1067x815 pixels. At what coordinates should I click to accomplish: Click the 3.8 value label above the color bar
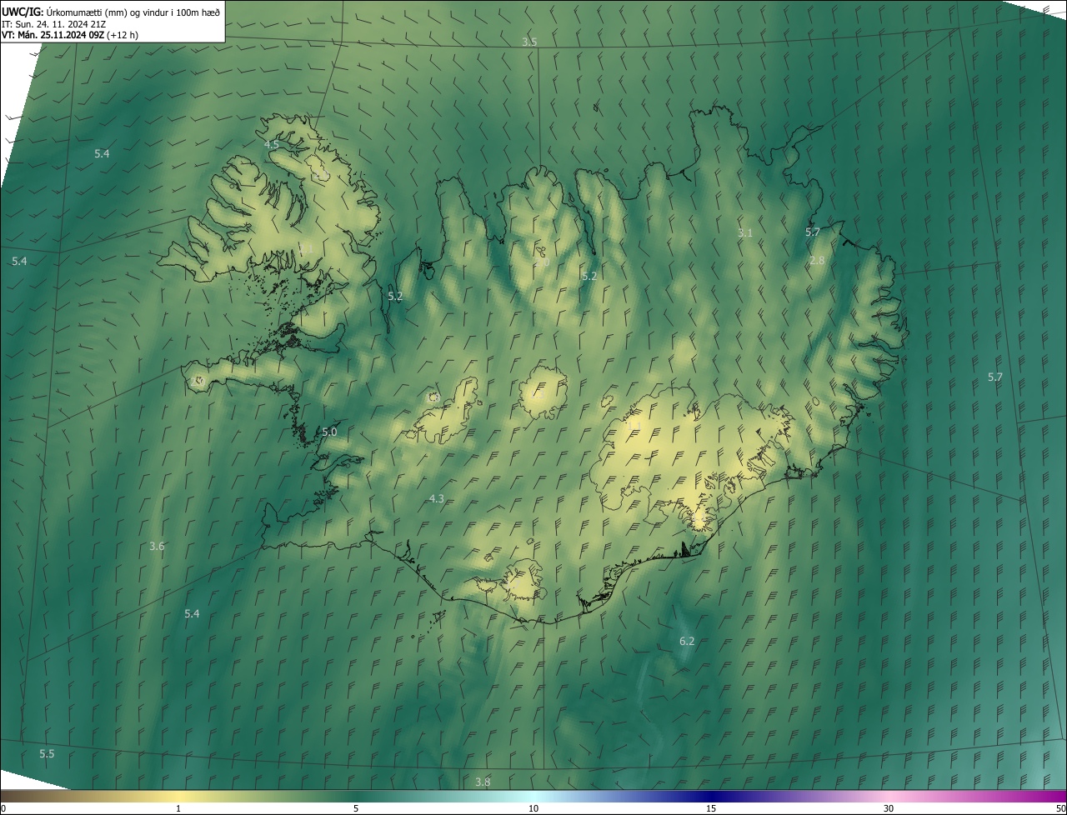[x=483, y=782]
